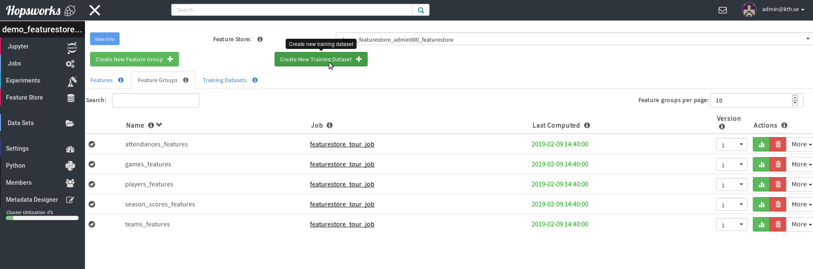Close the sidebar with the X icon
The height and width of the screenshot is (269, 813).
[95, 10]
